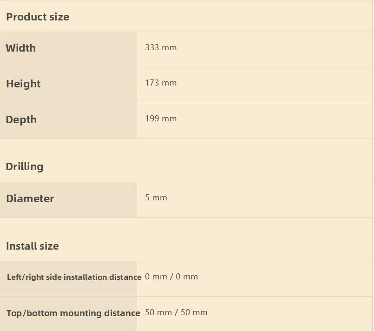Click the slash between the 50 mm values
374x331 pixels.
(176, 312)
